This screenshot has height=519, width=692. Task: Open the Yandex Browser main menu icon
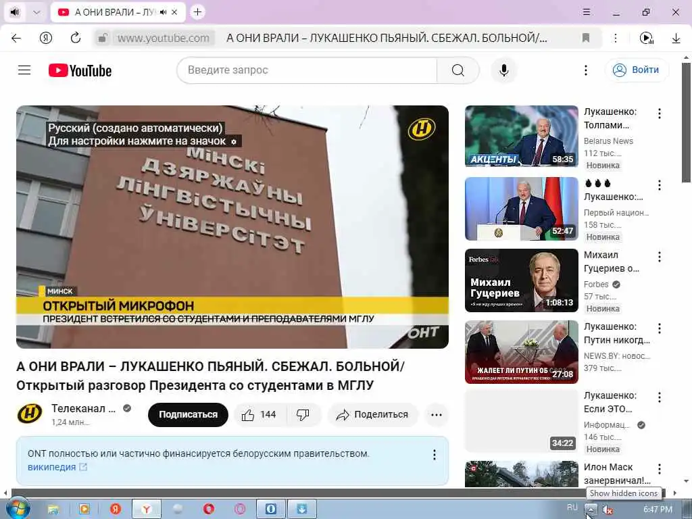coord(586,12)
